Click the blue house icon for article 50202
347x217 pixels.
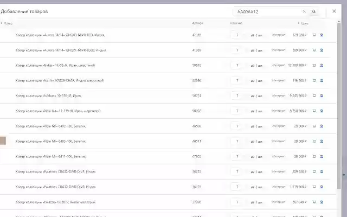coord(322,111)
